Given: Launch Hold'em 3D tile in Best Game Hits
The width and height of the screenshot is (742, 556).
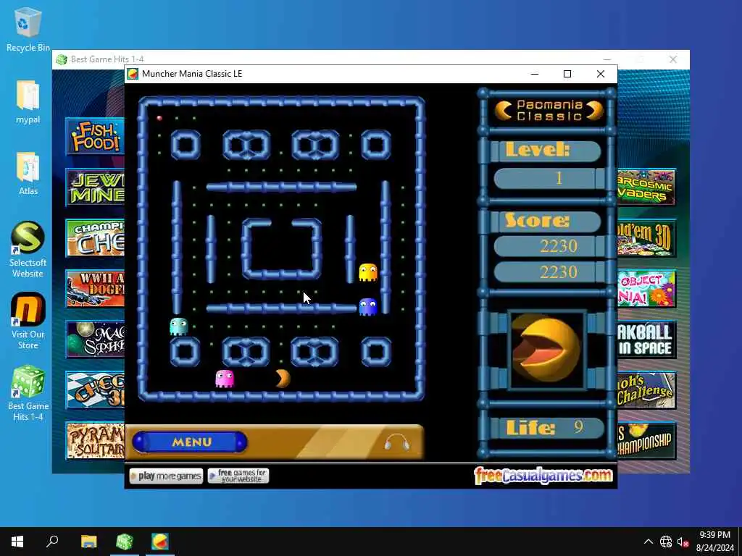Looking at the screenshot, I should tap(646, 238).
